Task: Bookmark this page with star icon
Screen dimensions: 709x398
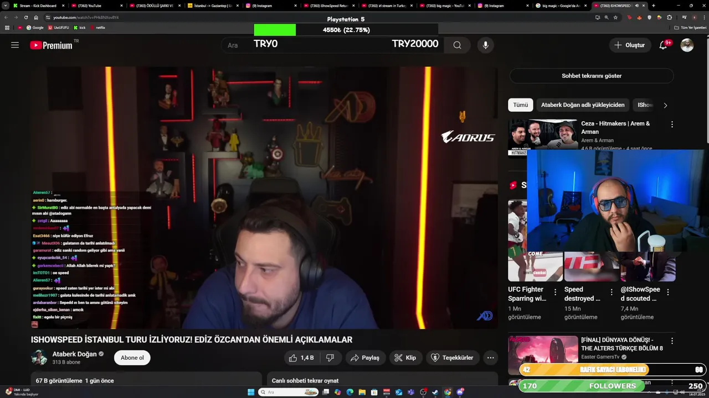Action: pyautogui.click(x=615, y=17)
